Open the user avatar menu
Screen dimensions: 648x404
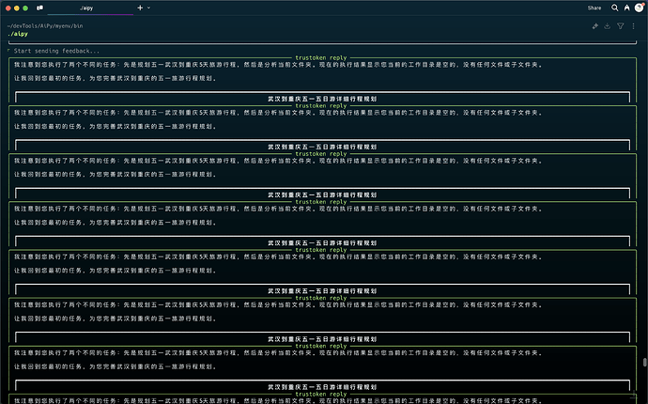(x=639, y=8)
